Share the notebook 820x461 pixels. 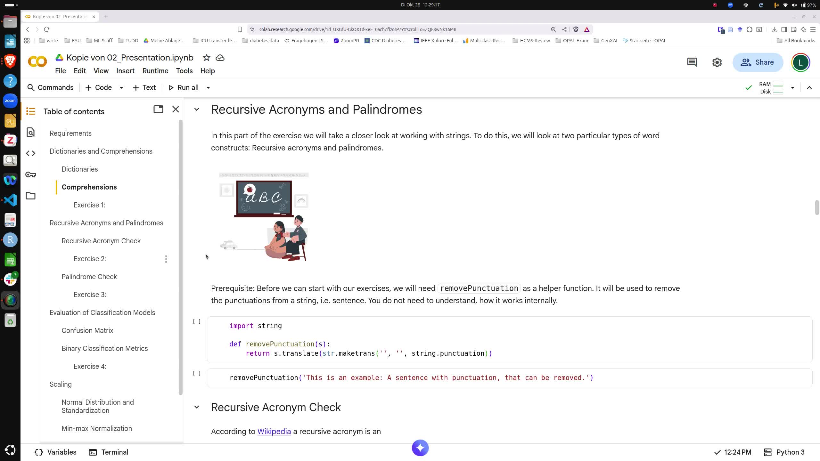[x=758, y=62]
